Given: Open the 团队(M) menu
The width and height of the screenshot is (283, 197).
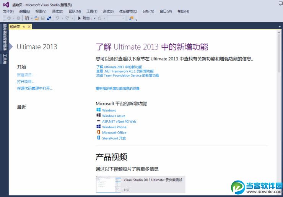Looking at the screenshot, I should click(75, 11).
